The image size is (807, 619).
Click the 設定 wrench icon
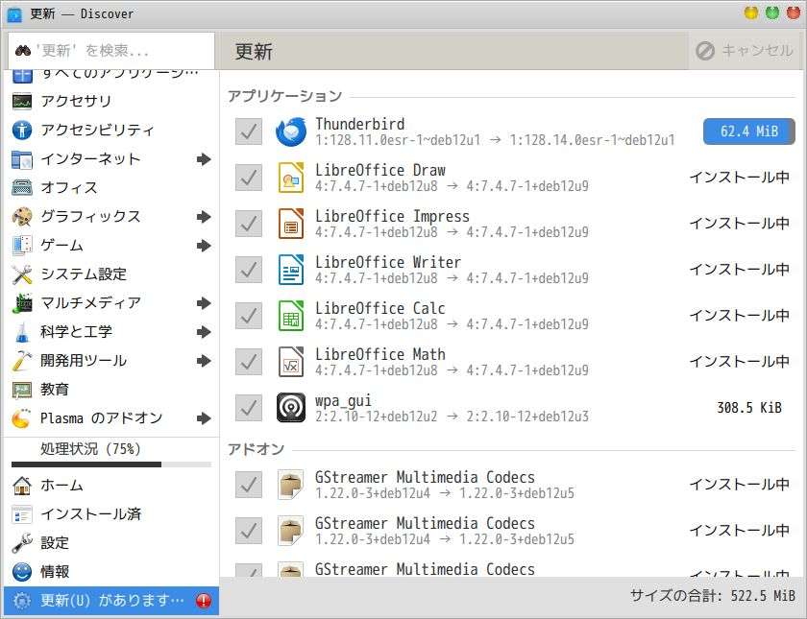(22, 543)
